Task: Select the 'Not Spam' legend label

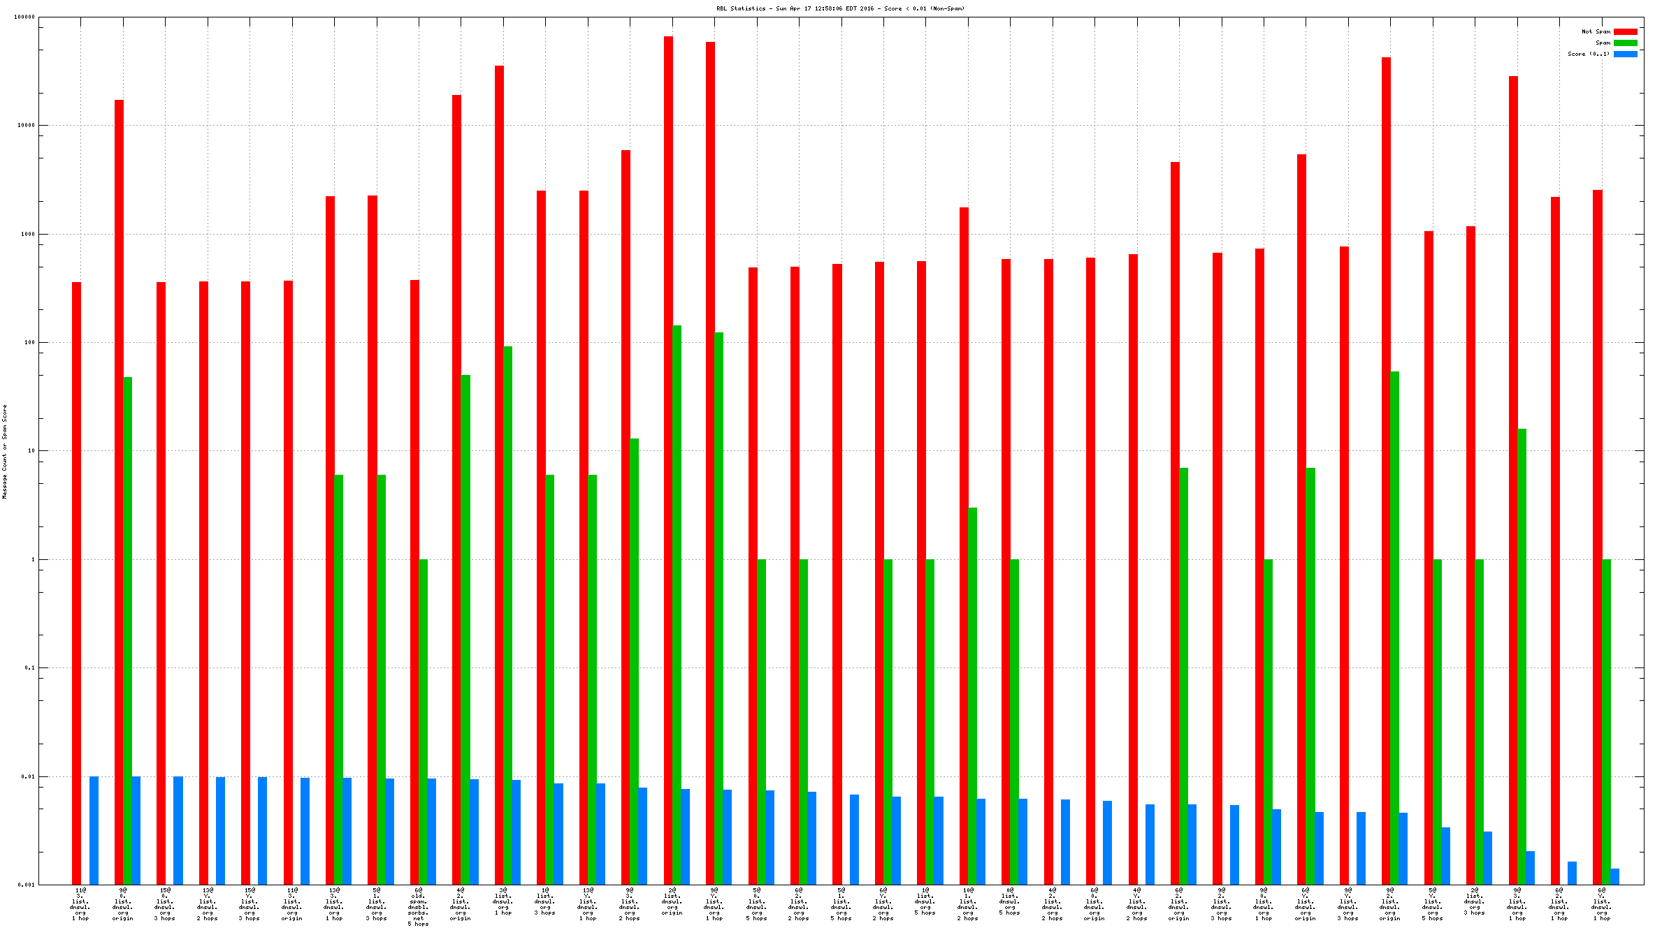Action: click(1596, 31)
